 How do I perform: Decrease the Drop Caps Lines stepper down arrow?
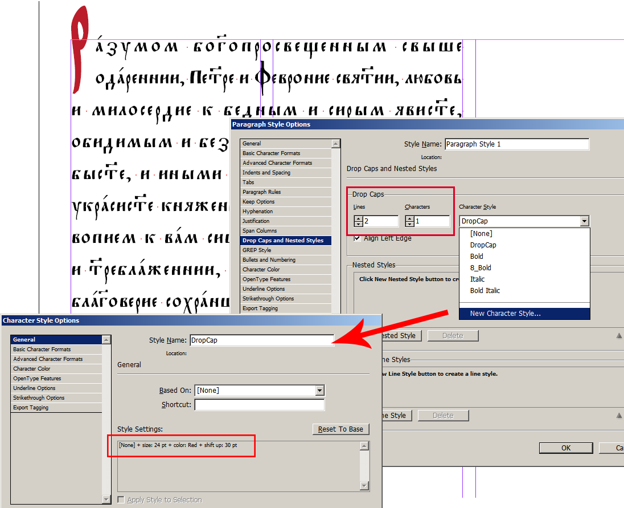(359, 224)
